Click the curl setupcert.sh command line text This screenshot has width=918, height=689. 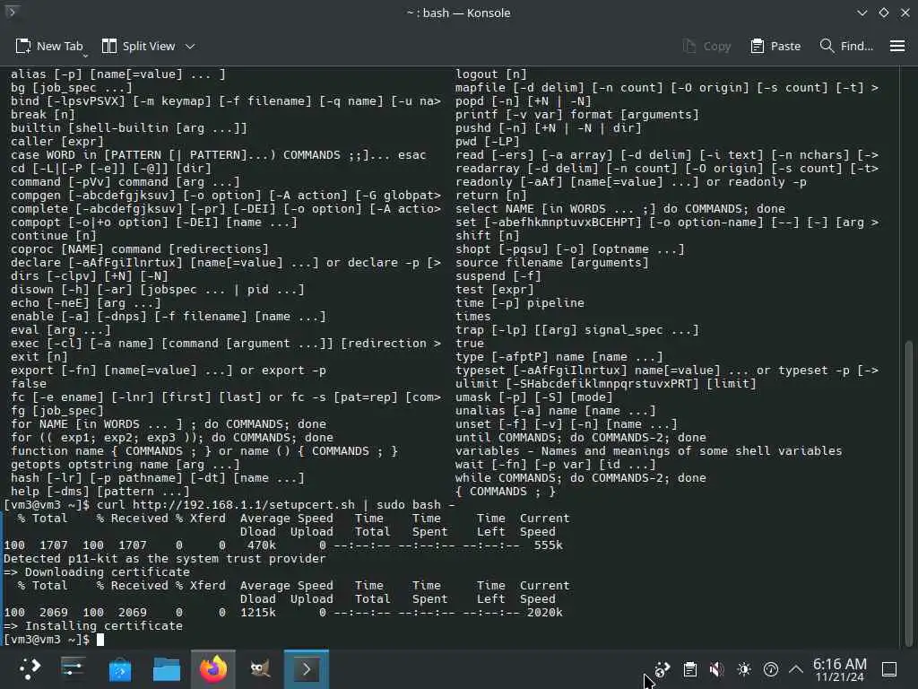275,504
